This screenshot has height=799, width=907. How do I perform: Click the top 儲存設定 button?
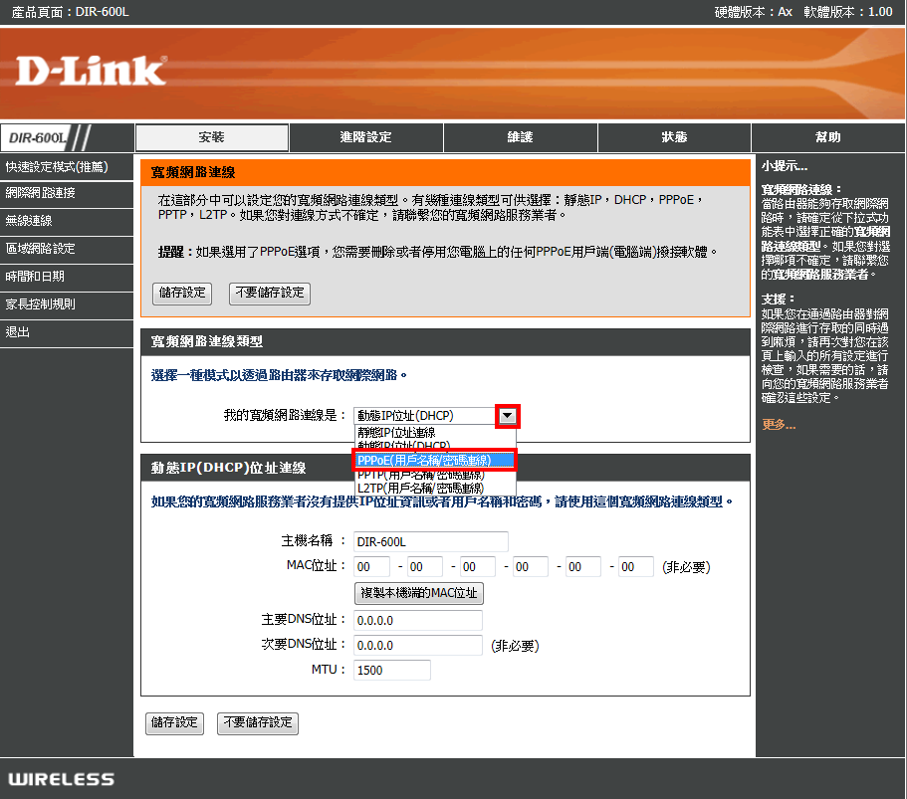182,294
